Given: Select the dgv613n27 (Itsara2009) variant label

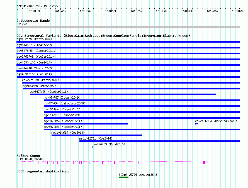Looking at the screenshot, I should click(x=35, y=45).
